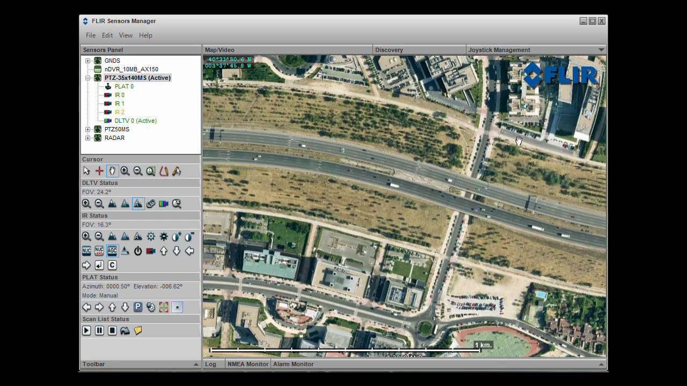Viewport: 687px width, 386px height.
Task: Play the scan list
Action: tap(86, 331)
